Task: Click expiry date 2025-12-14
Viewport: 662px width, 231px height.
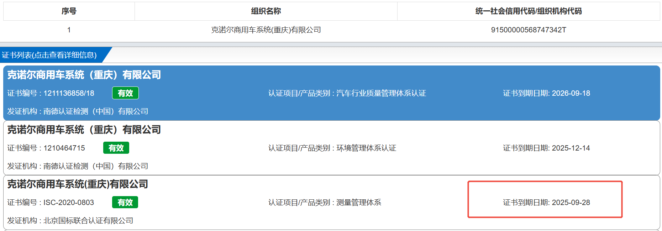Action: click(571, 148)
